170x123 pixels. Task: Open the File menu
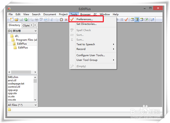tap(10, 15)
